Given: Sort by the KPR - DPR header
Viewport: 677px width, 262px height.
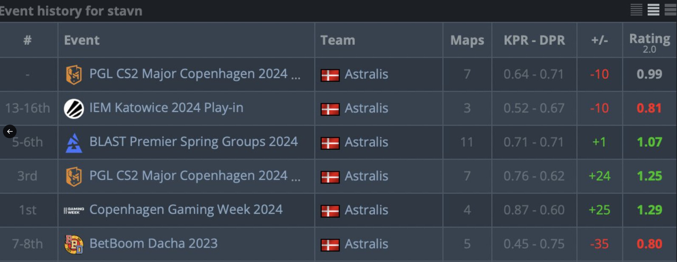Looking at the screenshot, I should coord(534,40).
